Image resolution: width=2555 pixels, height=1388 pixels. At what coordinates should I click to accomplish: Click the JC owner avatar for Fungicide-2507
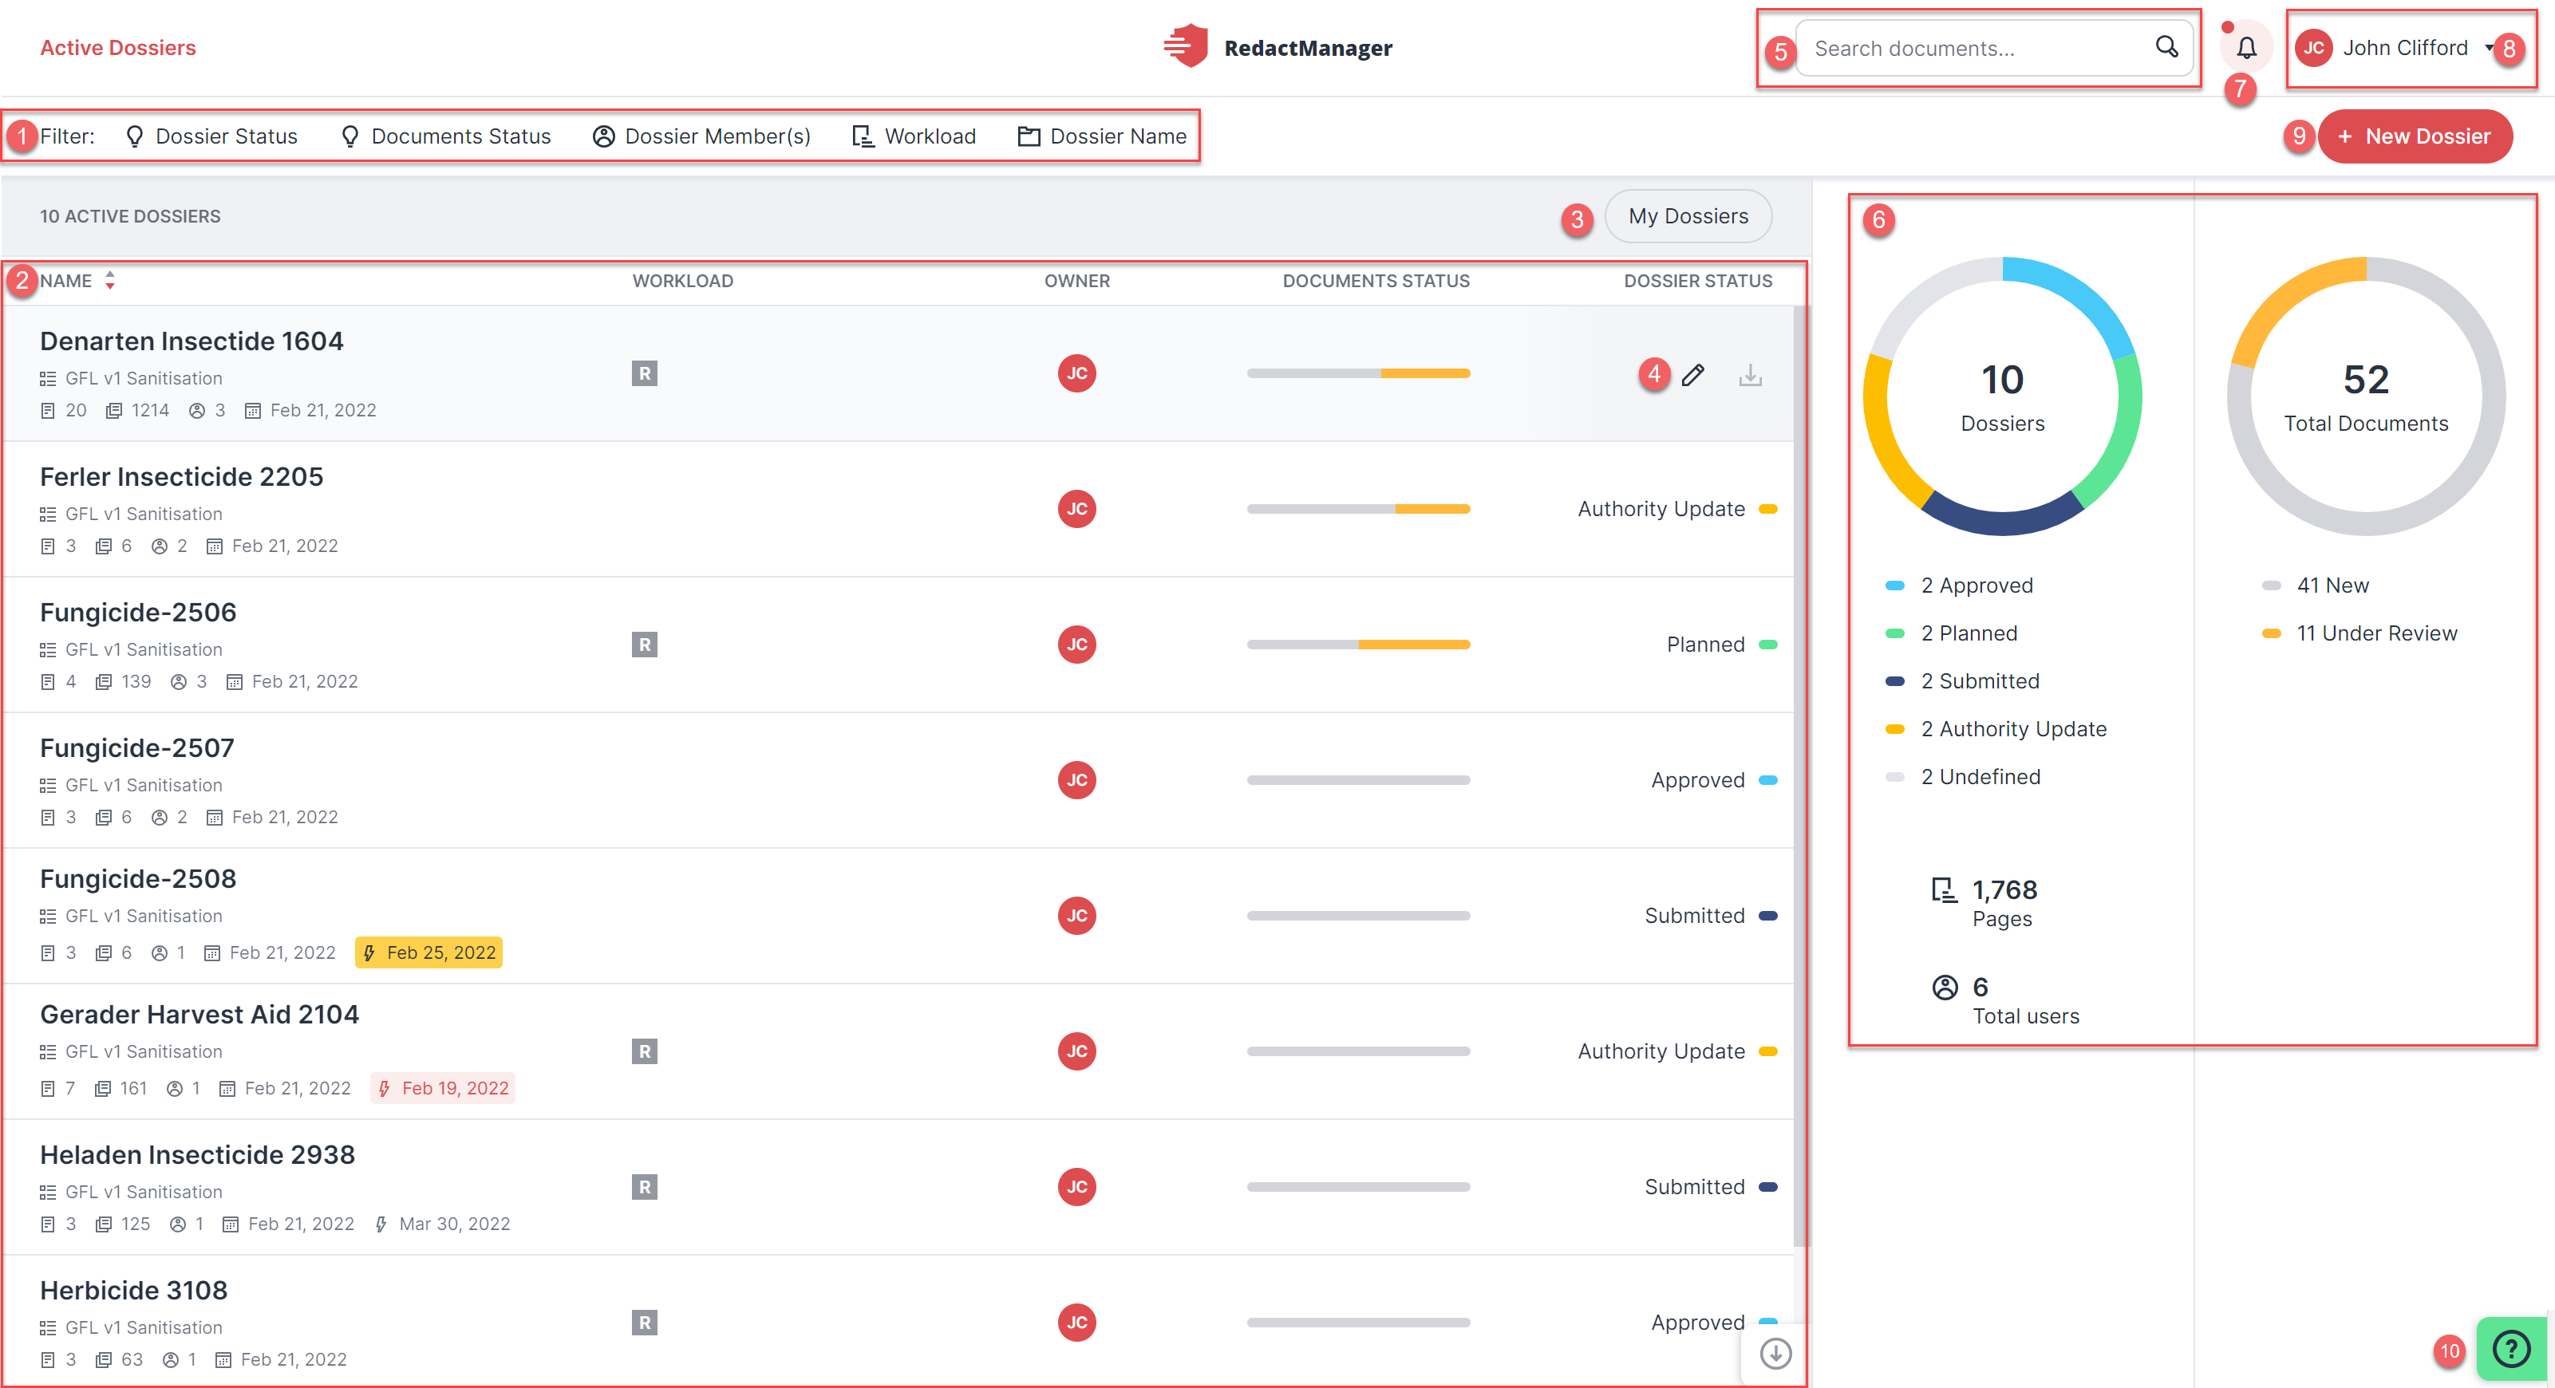1077,780
